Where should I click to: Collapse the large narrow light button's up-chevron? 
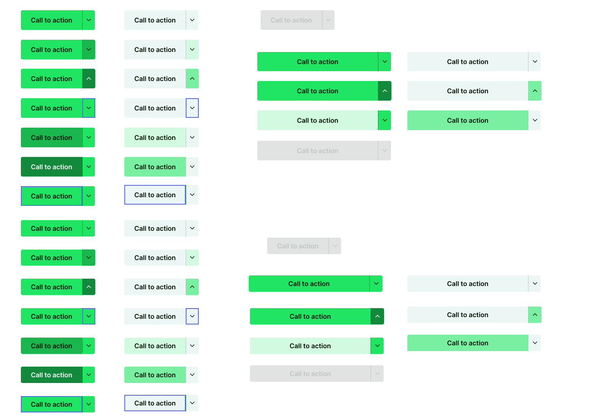pyautogui.click(x=192, y=79)
